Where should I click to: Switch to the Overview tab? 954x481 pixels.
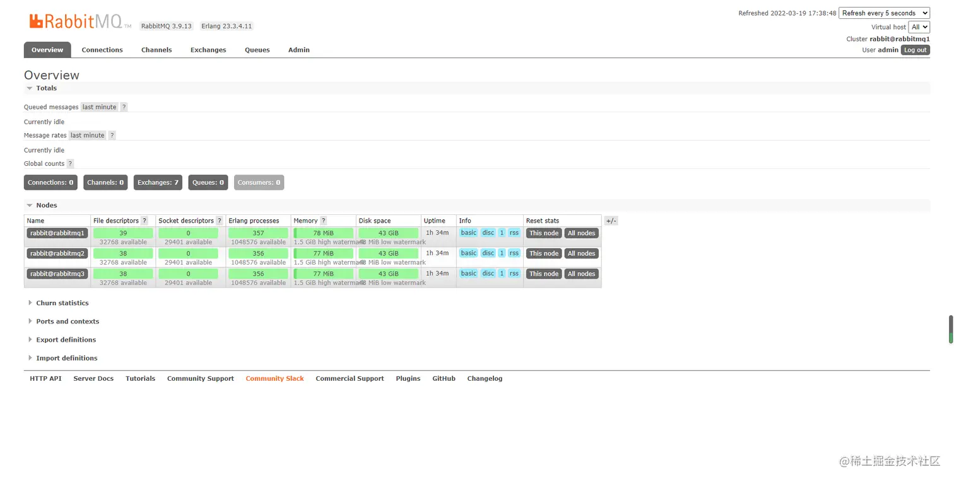47,50
